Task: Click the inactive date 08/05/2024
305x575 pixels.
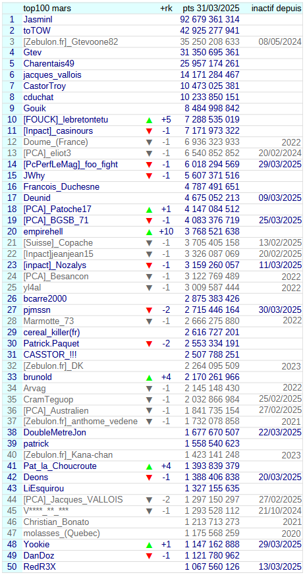Action: pos(280,41)
